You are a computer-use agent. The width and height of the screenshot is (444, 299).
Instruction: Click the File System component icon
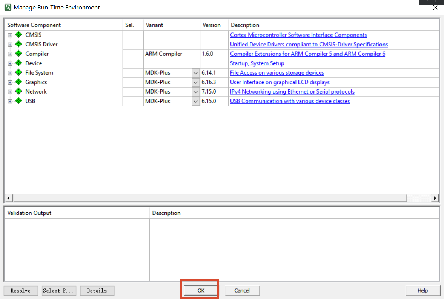click(x=19, y=72)
